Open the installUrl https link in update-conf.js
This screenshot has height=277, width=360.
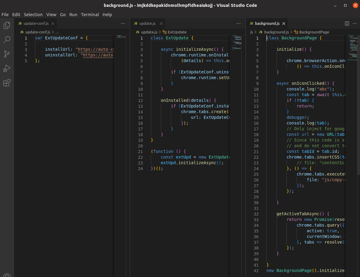(x=96, y=50)
